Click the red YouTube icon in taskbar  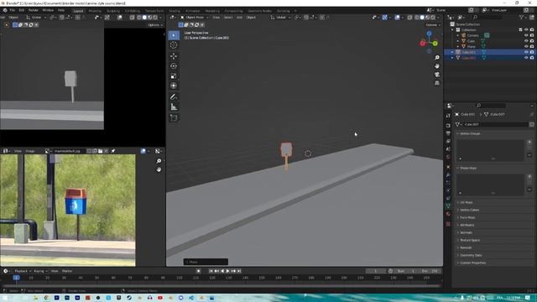click(160, 298)
